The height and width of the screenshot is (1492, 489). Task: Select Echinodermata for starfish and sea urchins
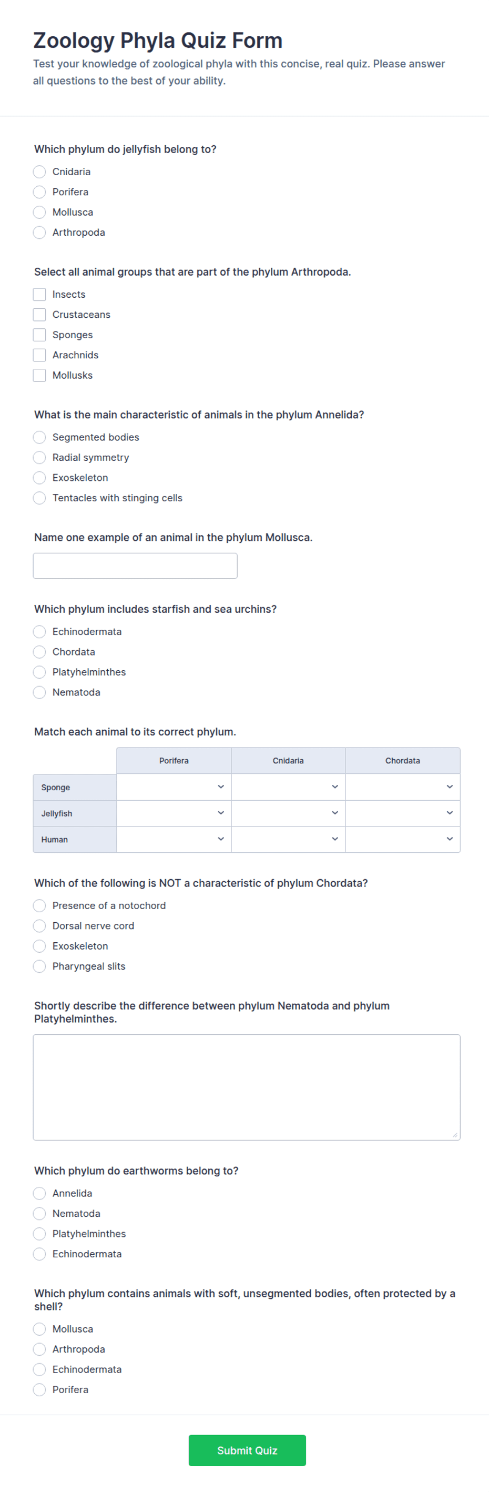[39, 632]
